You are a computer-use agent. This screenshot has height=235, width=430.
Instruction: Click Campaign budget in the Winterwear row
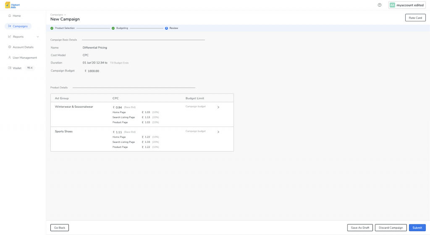pos(196,106)
